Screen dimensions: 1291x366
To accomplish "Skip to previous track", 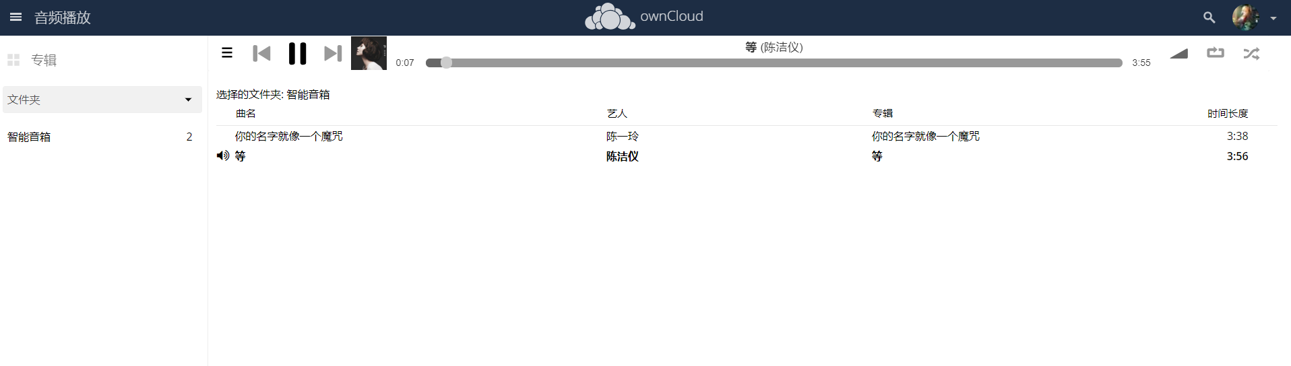I will (x=261, y=53).
